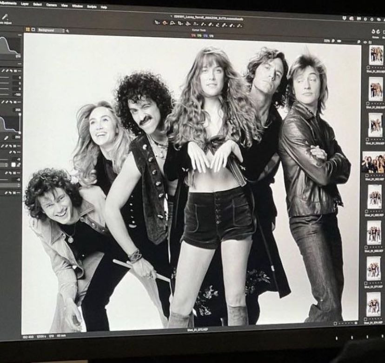Open the preset stepper dropdown beside white swatch
The width and height of the screenshot is (385, 363).
(x=7, y=165)
